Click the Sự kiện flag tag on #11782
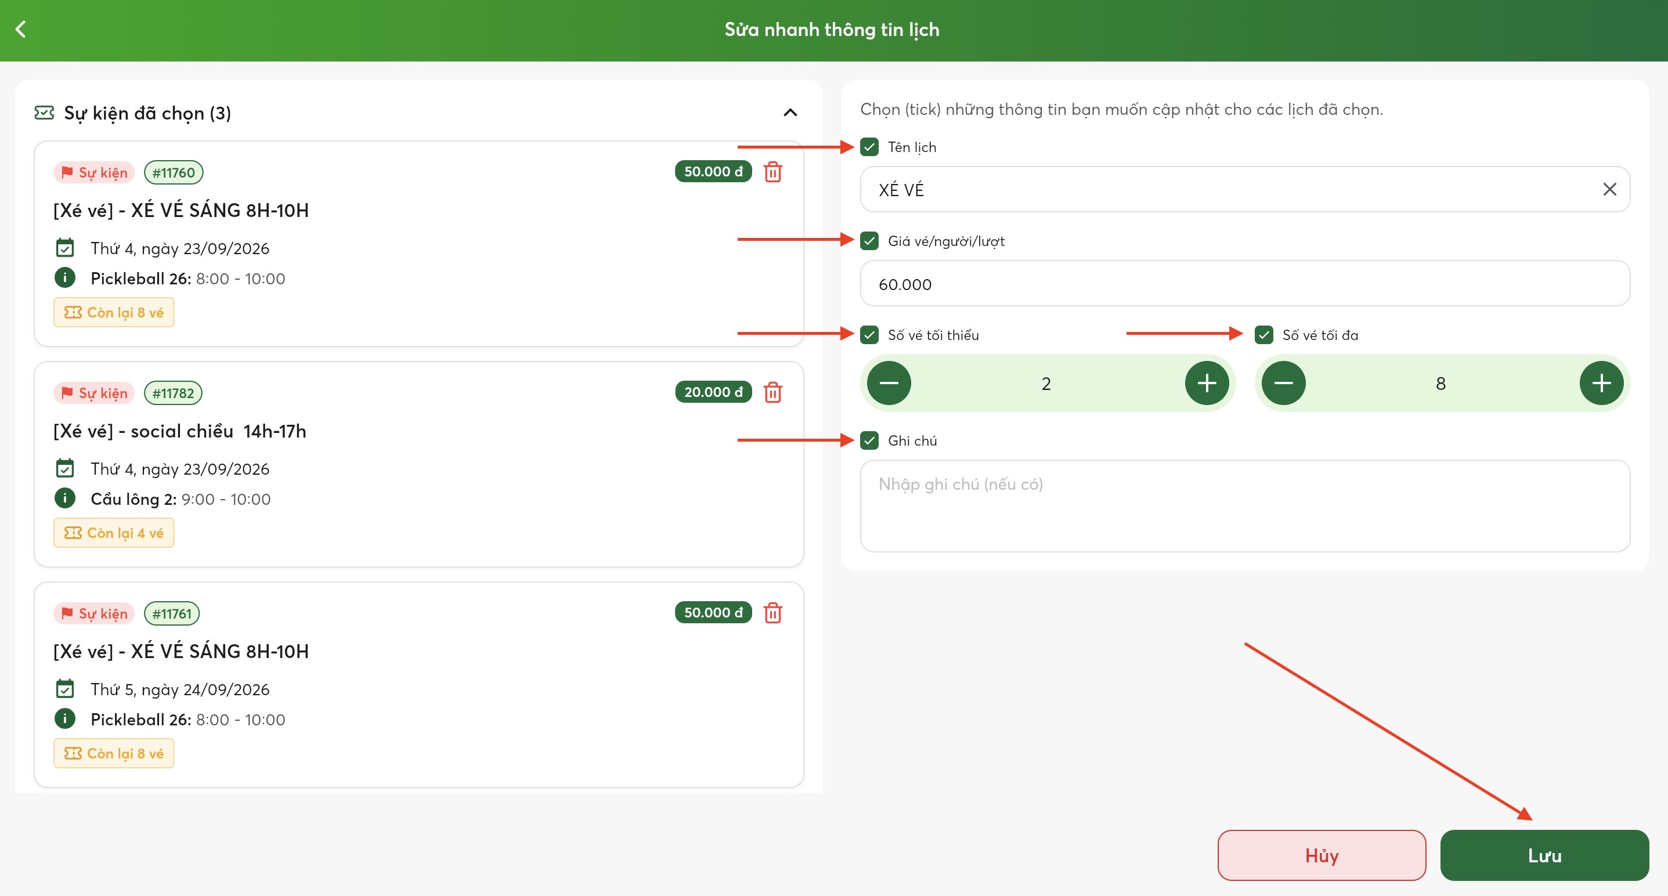Viewport: 1668px width, 896px height. [94, 393]
